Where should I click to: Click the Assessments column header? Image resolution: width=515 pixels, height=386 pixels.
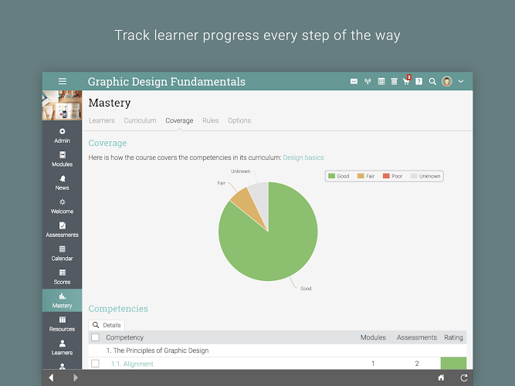point(417,337)
